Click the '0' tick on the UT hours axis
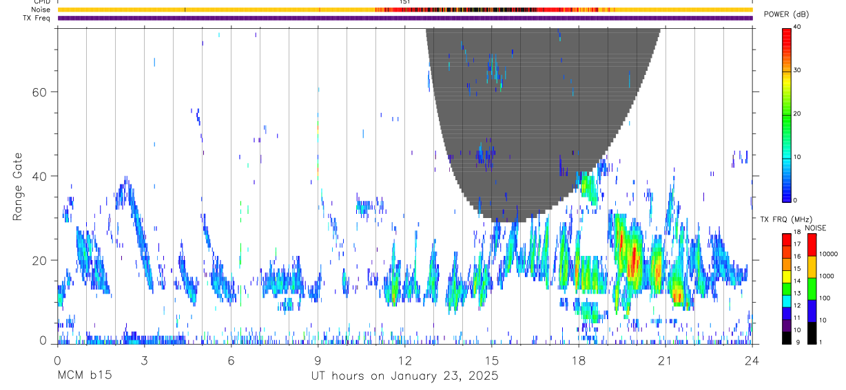This screenshot has height=390, width=846. pyautogui.click(x=57, y=359)
